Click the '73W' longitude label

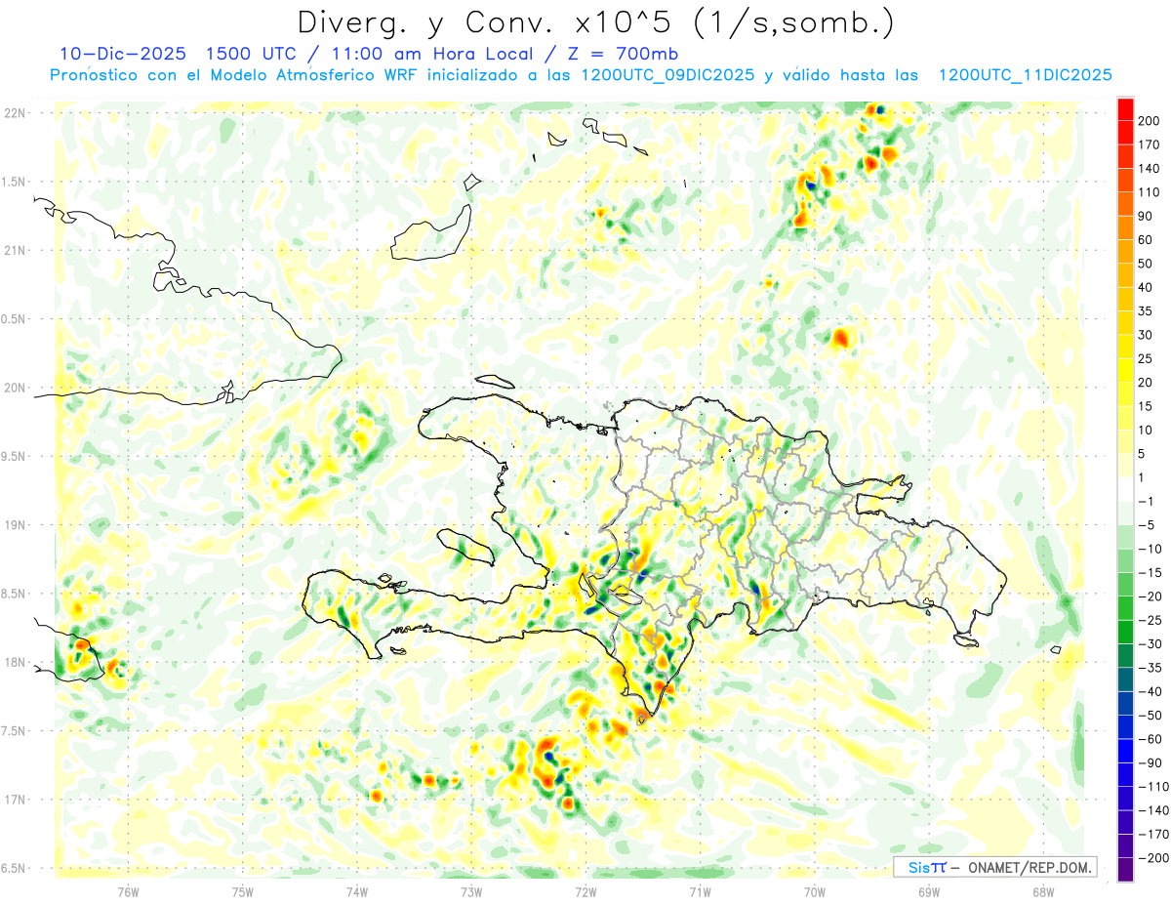click(471, 892)
